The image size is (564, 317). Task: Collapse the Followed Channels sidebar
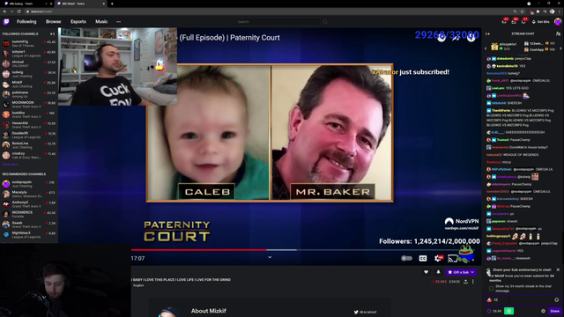(53, 33)
